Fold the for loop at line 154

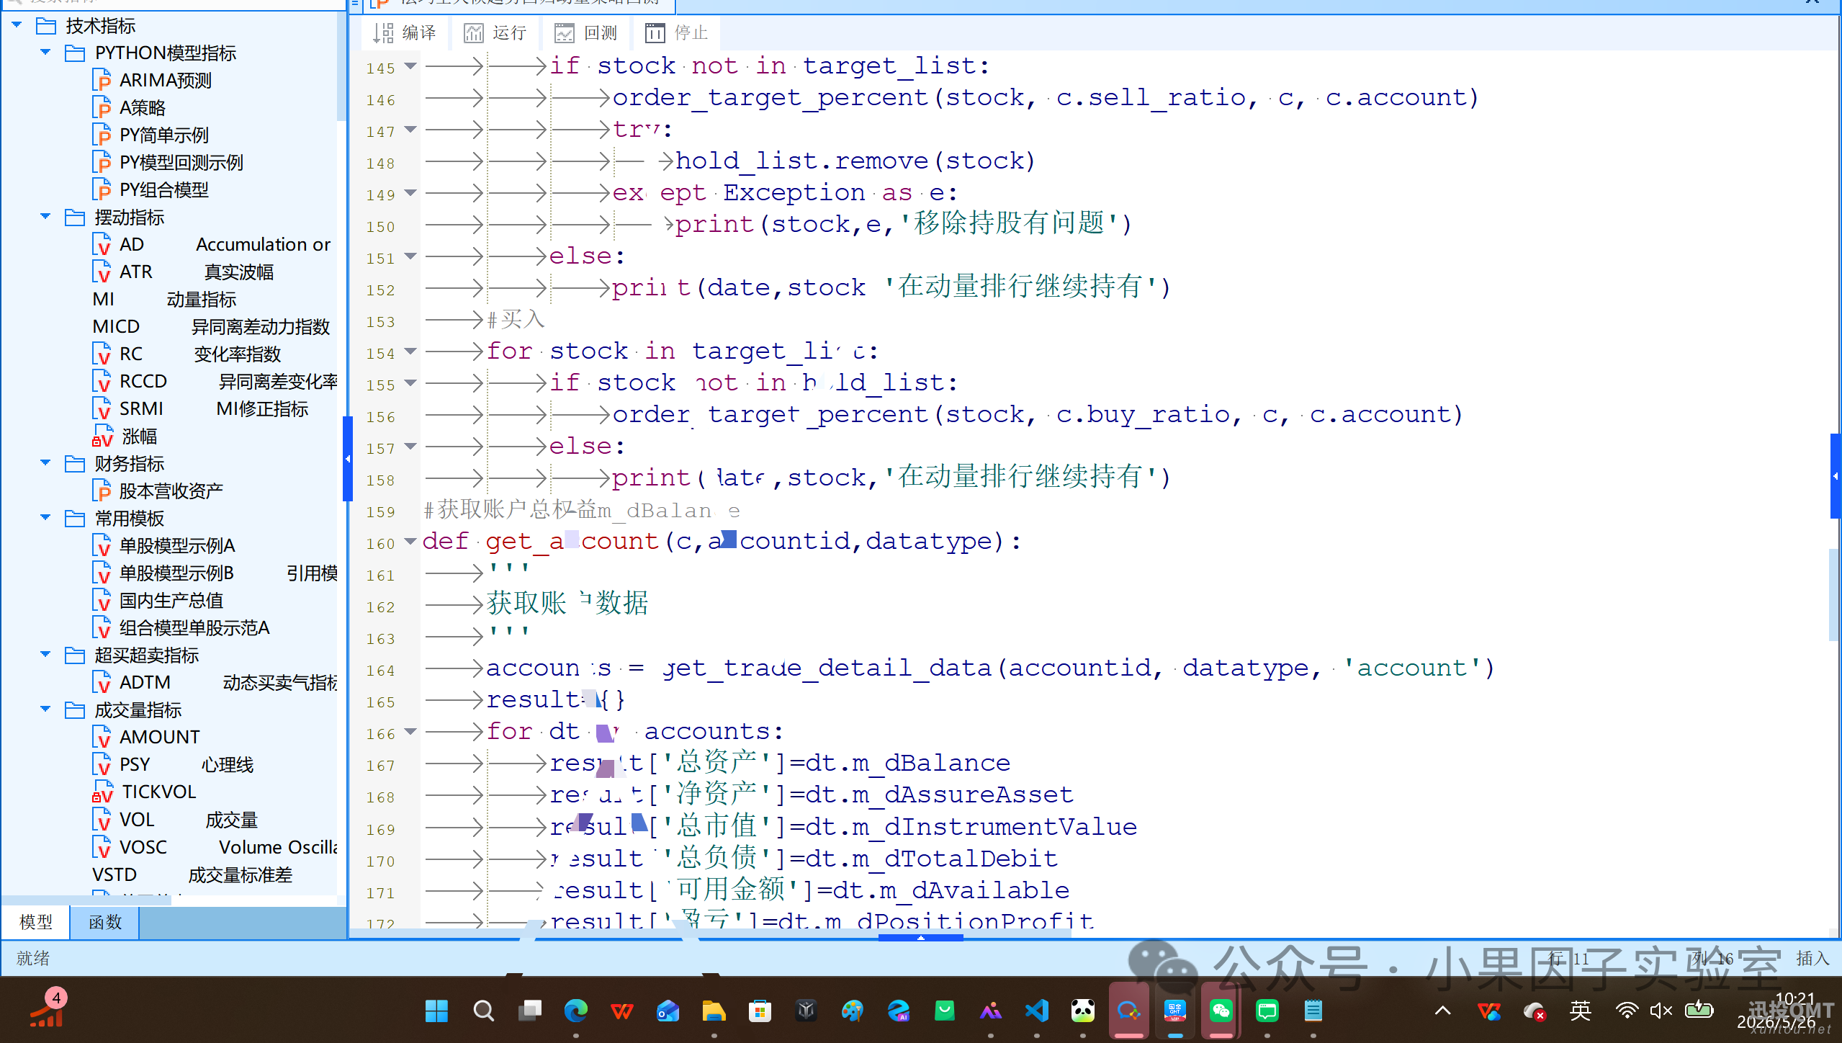click(410, 352)
